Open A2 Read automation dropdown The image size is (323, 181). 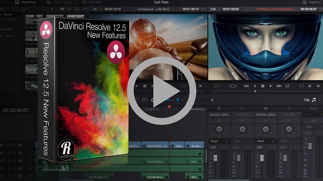tap(242, 141)
